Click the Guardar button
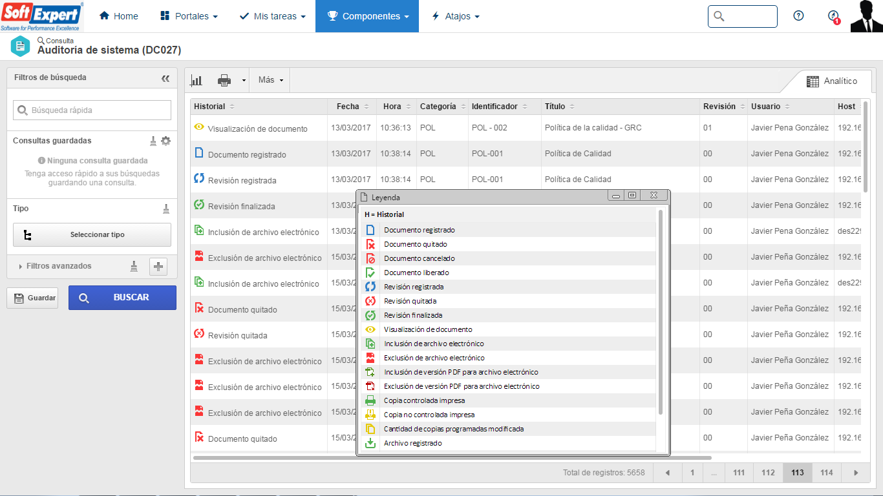 click(x=32, y=298)
